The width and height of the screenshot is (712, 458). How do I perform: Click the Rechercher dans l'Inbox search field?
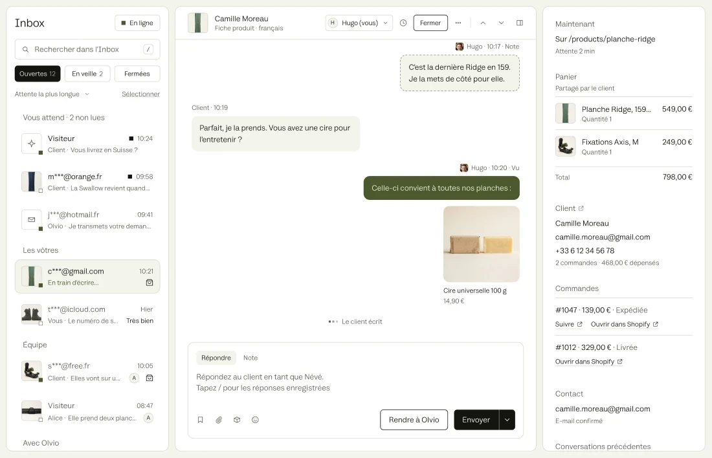[x=87, y=49]
